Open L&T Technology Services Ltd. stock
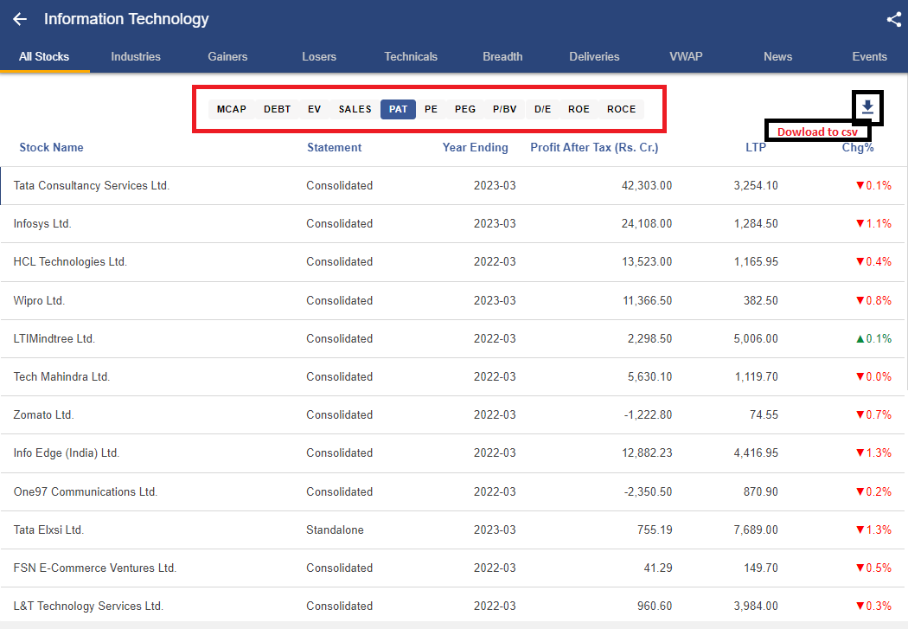 452,606
